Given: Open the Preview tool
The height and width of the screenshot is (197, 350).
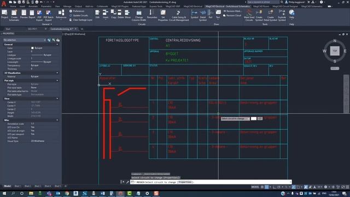Looking at the screenshot, I should pyautogui.click(x=24, y=14).
